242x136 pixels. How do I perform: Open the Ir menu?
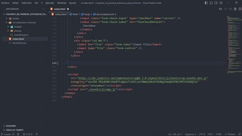(42, 3)
